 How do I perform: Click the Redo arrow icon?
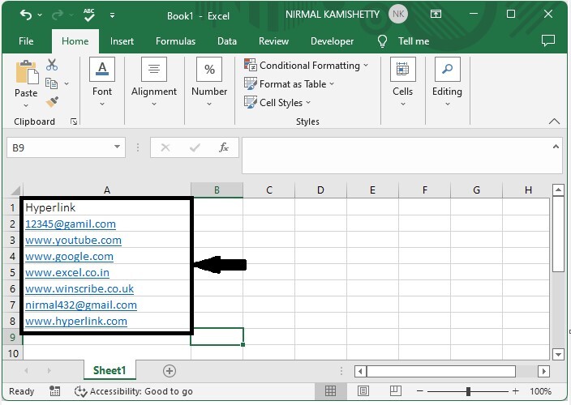(58, 15)
